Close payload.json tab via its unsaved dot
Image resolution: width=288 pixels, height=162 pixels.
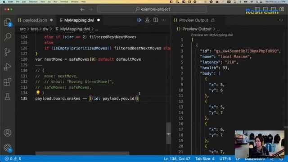(x=51, y=20)
